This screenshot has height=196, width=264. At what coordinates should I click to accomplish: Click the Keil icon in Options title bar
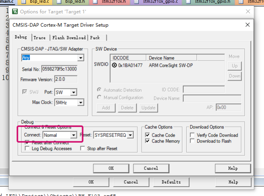click(x=15, y=11)
